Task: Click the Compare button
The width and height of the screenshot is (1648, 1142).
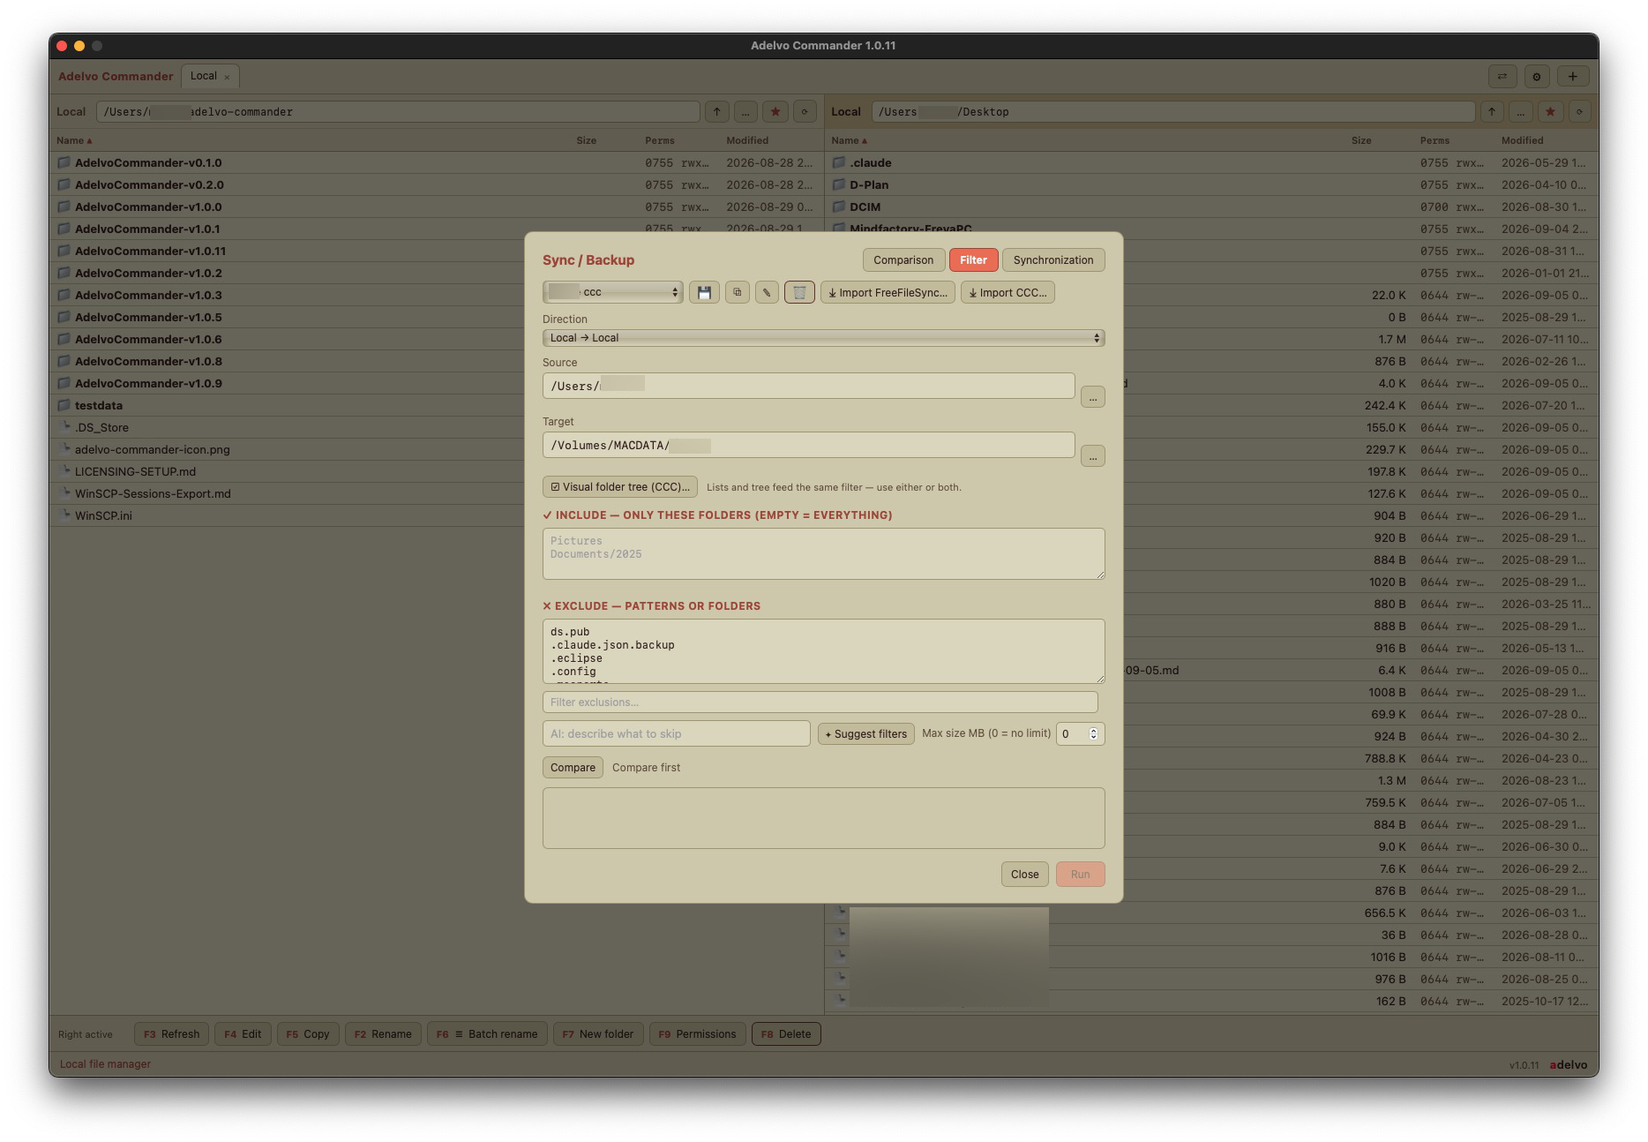Action: [573, 767]
